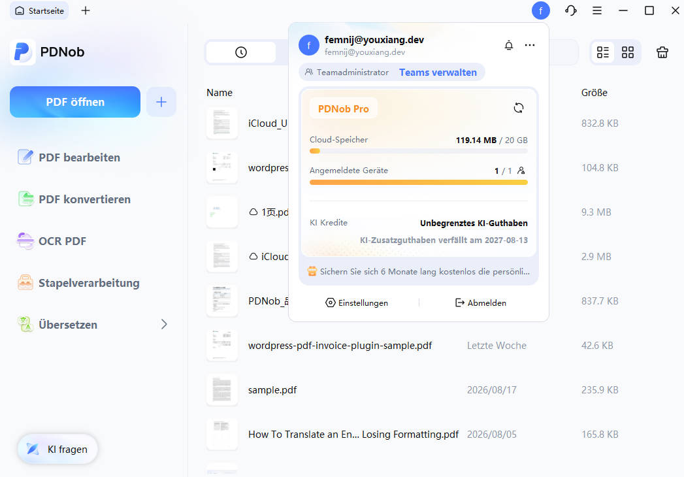This screenshot has height=477, width=684.
Task: Switch to grid view layout
Action: (628, 52)
